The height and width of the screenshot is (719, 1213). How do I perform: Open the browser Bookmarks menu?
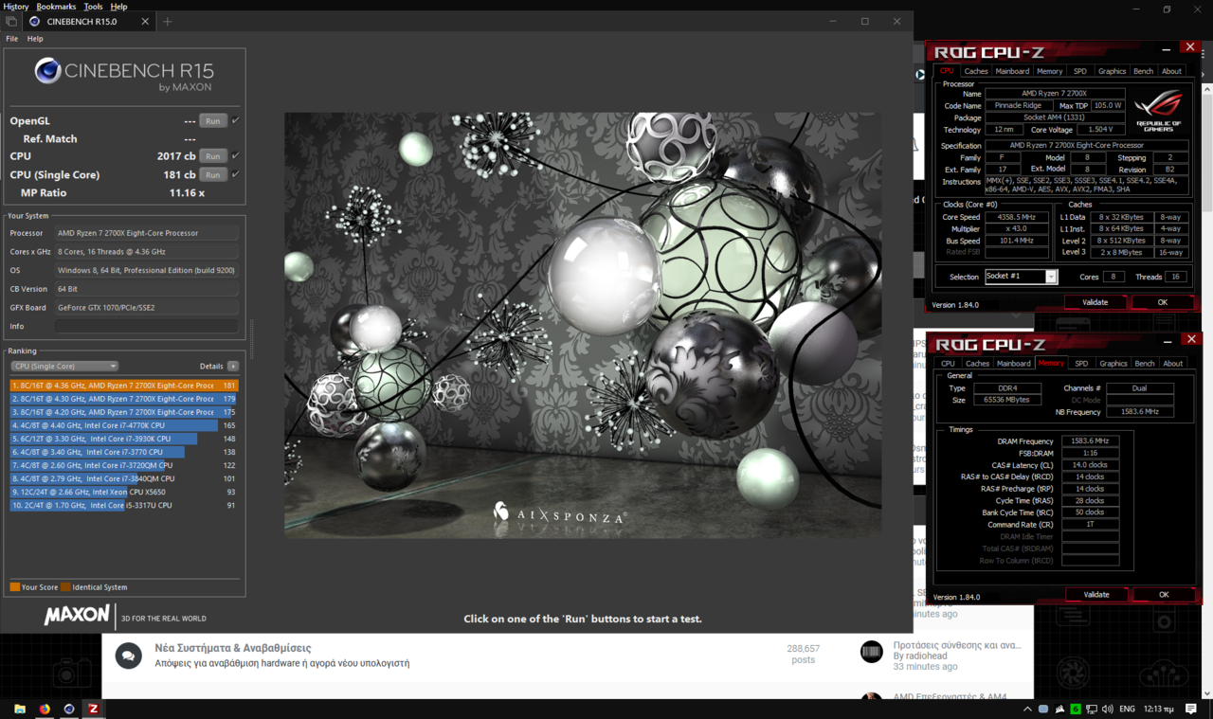[x=56, y=7]
